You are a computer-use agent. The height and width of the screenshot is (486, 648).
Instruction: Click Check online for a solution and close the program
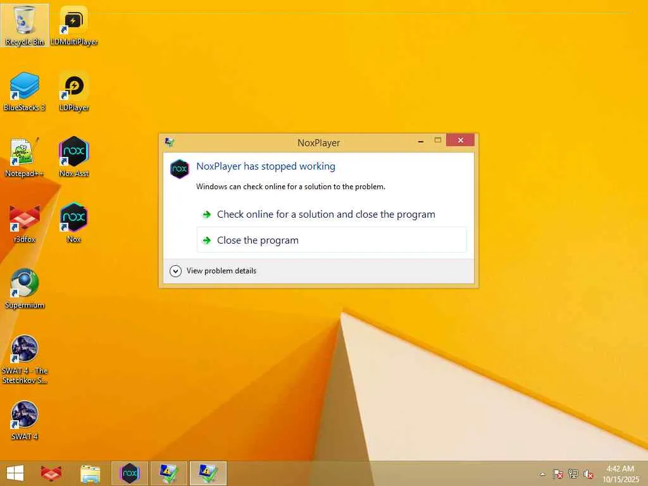[x=332, y=215]
